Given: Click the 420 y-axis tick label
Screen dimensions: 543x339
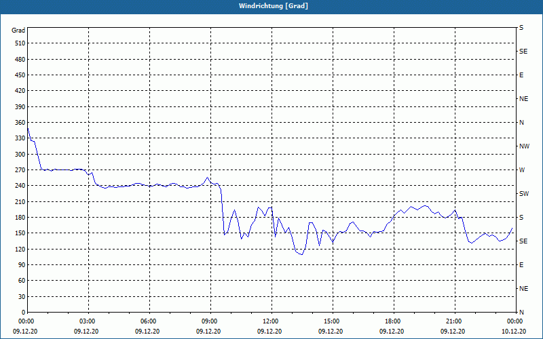Looking at the screenshot, I should point(20,91).
